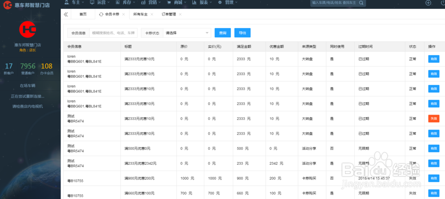Click the orange 失效 button

(x=433, y=119)
